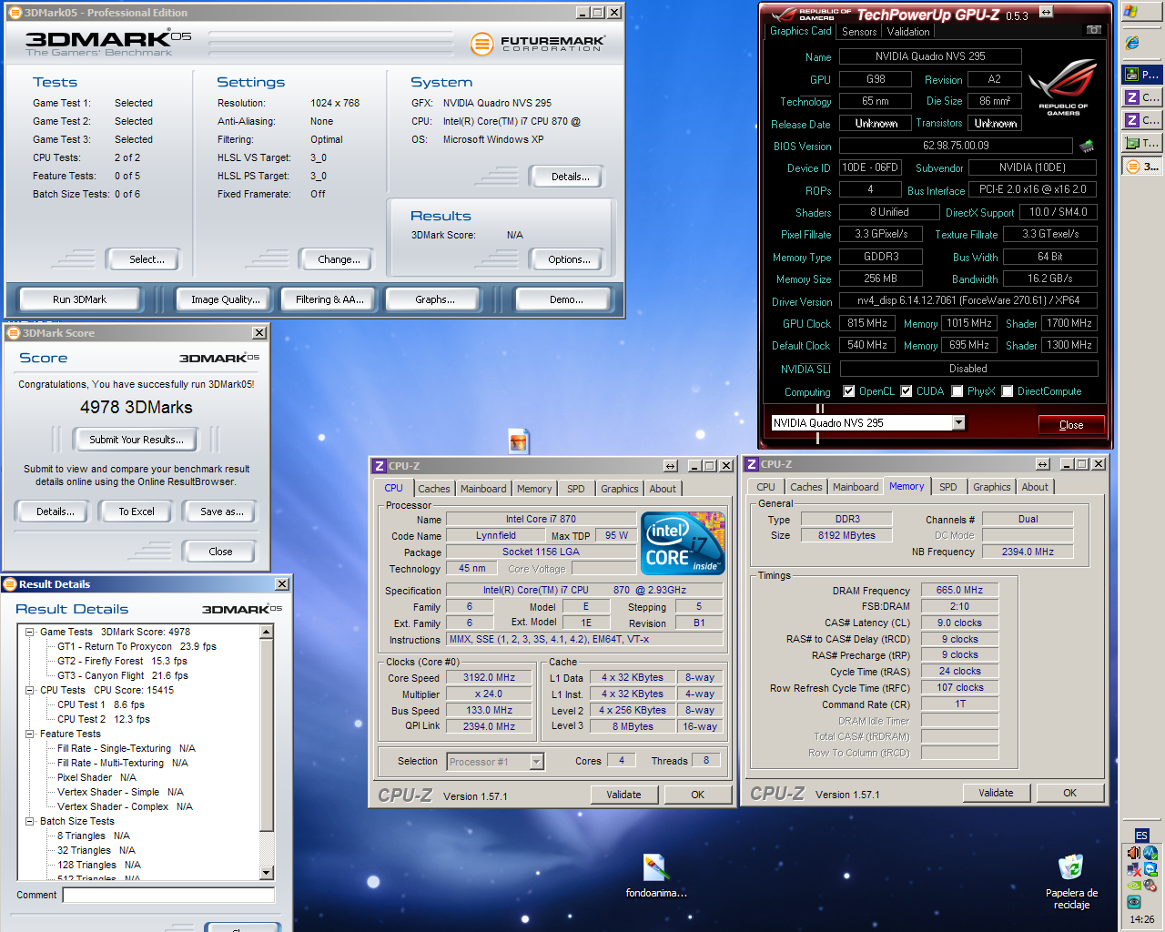Click arrows icon in CPU-Z CPU window title bar
The width and height of the screenshot is (1165, 932).
[x=671, y=466]
